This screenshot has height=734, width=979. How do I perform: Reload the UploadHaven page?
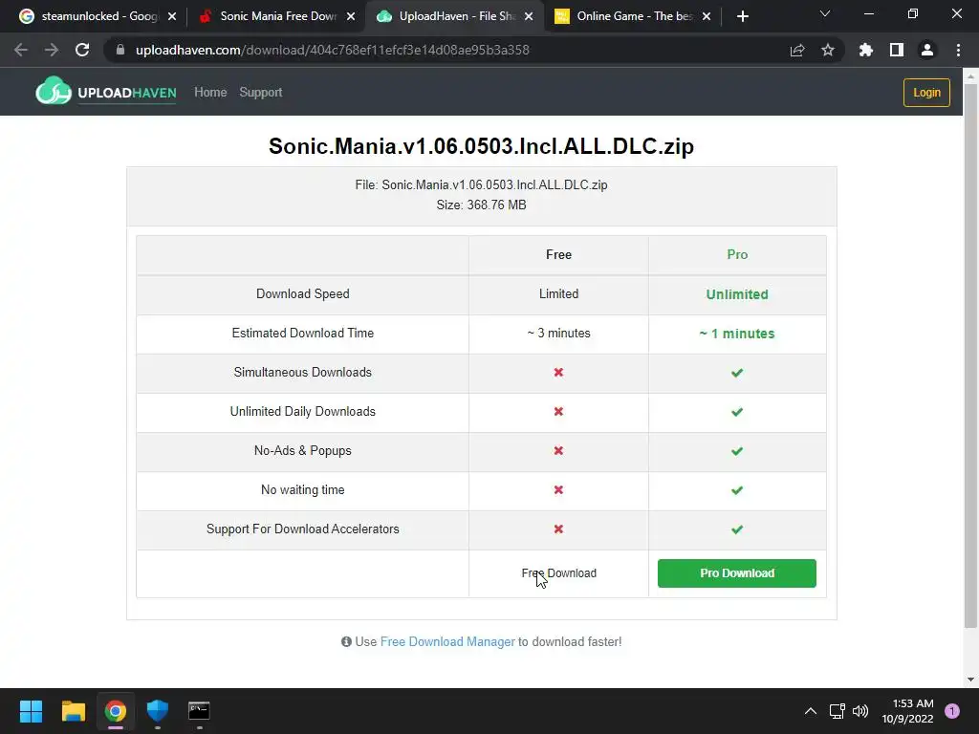82,50
